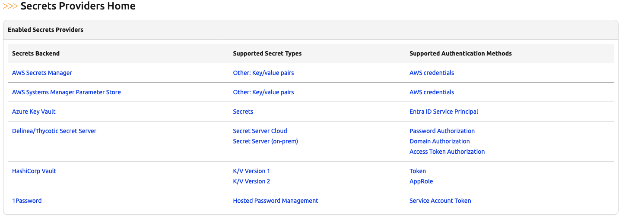The width and height of the screenshot is (622, 217).
Task: Open Delinea/Thycotic Secret Server link
Action: [x=54, y=131]
